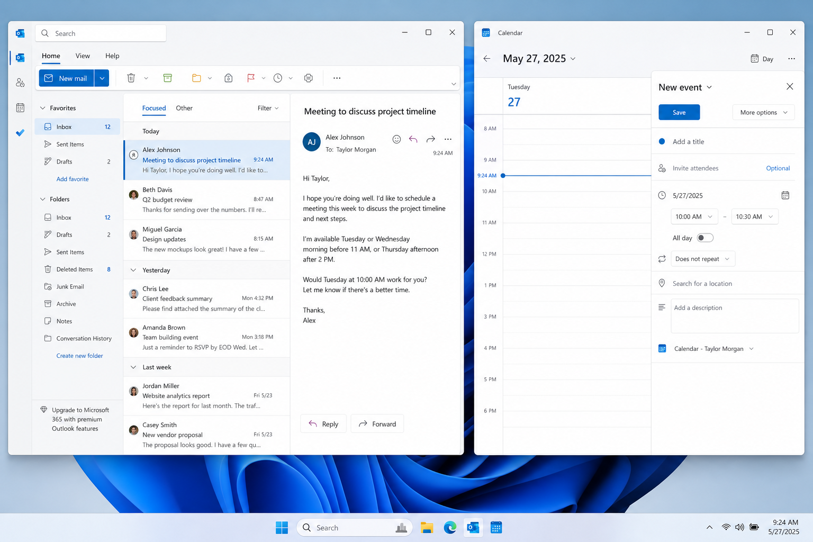Viewport: 813px width, 542px height.
Task: Click the Print icon in Outlook toolbar
Action: point(309,78)
